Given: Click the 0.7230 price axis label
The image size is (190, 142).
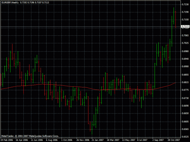Looking at the screenshot, I should coord(185,5).
